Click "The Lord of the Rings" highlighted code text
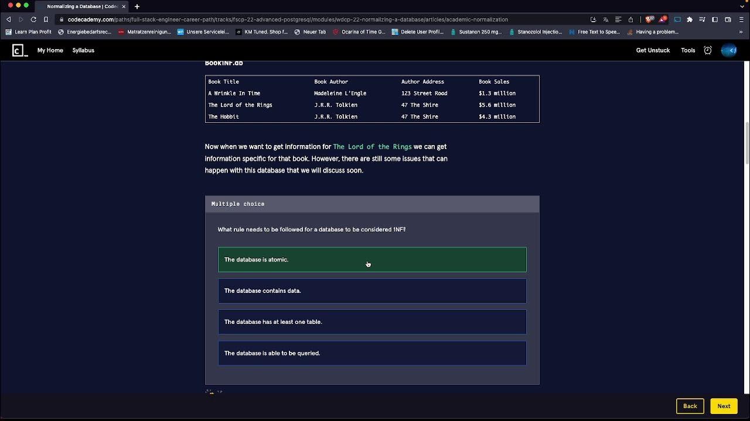 pyautogui.click(x=372, y=147)
